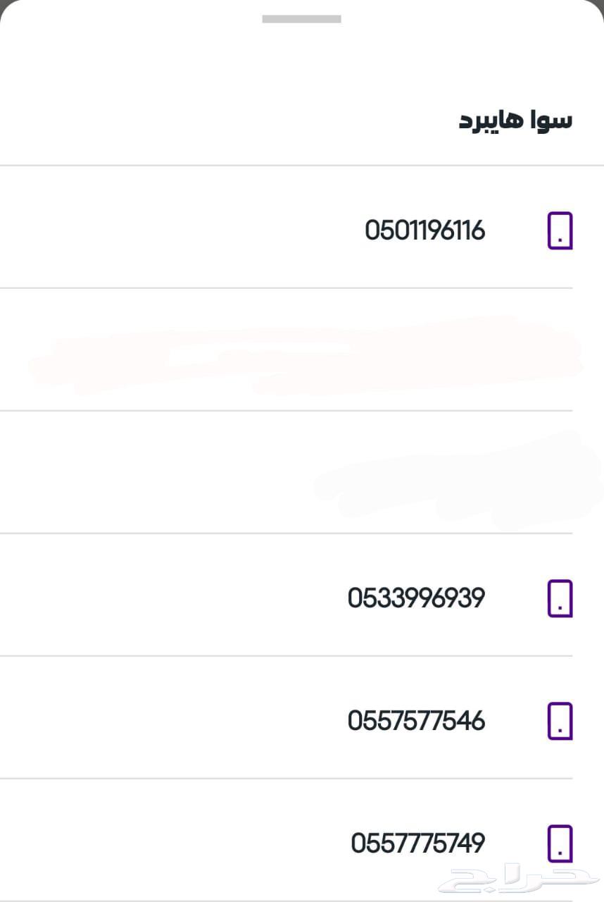Click the سوا هايبرد heading
Viewport: 604px width, 902px height.
[x=515, y=120]
